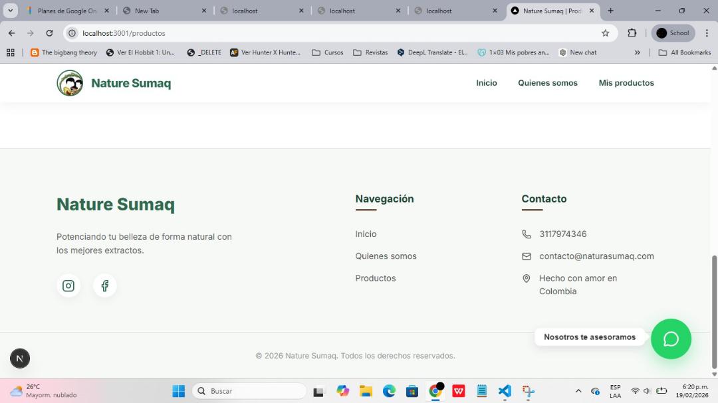
Task: Open the Chrome three-dot menu
Action: tap(707, 33)
